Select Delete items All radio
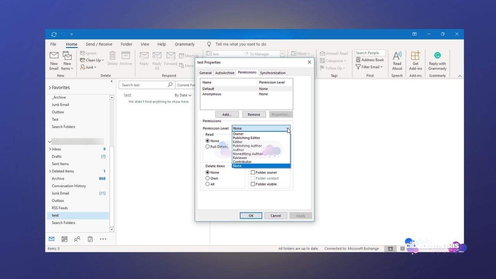This screenshot has height=279, width=496. (x=208, y=184)
